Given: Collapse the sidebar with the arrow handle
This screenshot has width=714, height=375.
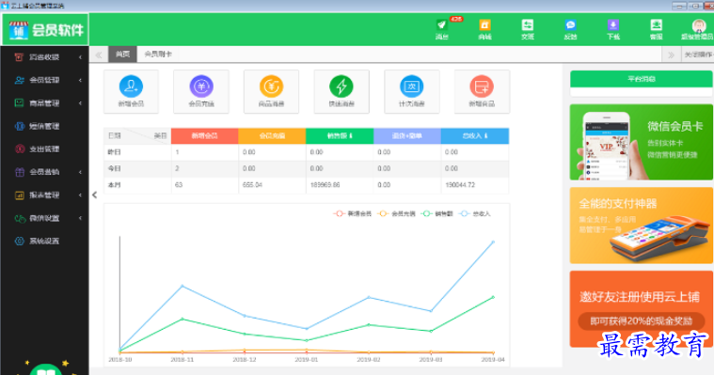Looking at the screenshot, I should click(94, 195).
